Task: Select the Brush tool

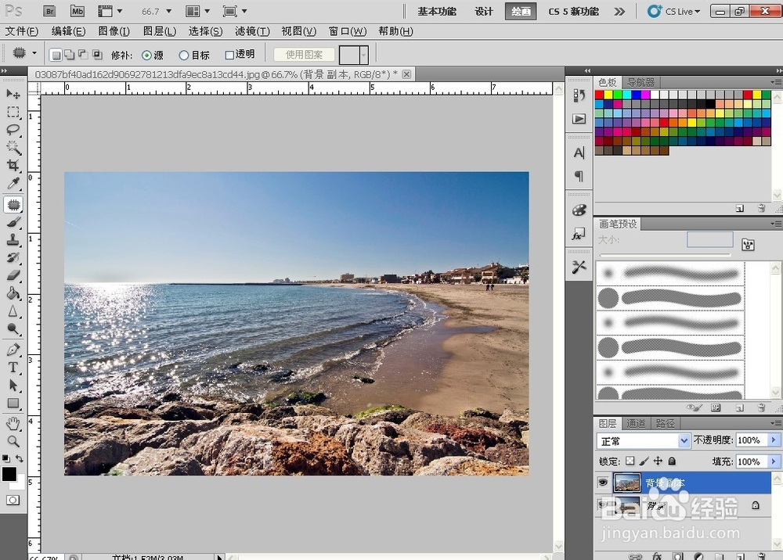Action: (x=13, y=222)
